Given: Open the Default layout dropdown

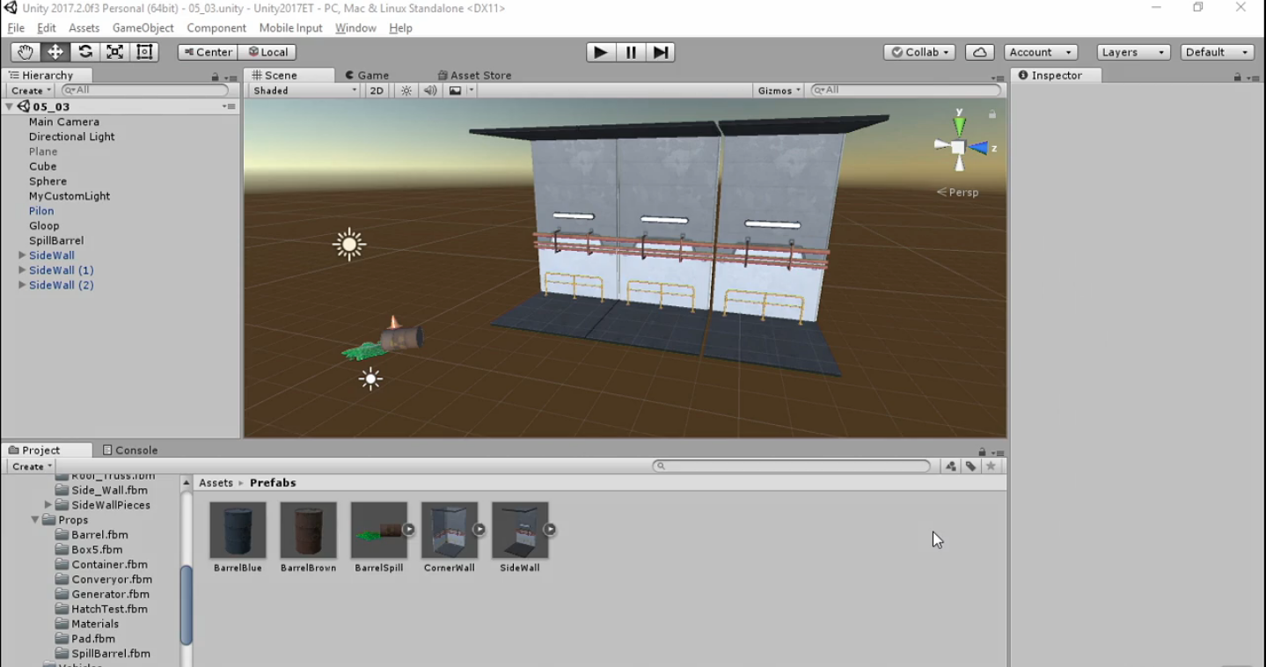Looking at the screenshot, I should (1217, 52).
